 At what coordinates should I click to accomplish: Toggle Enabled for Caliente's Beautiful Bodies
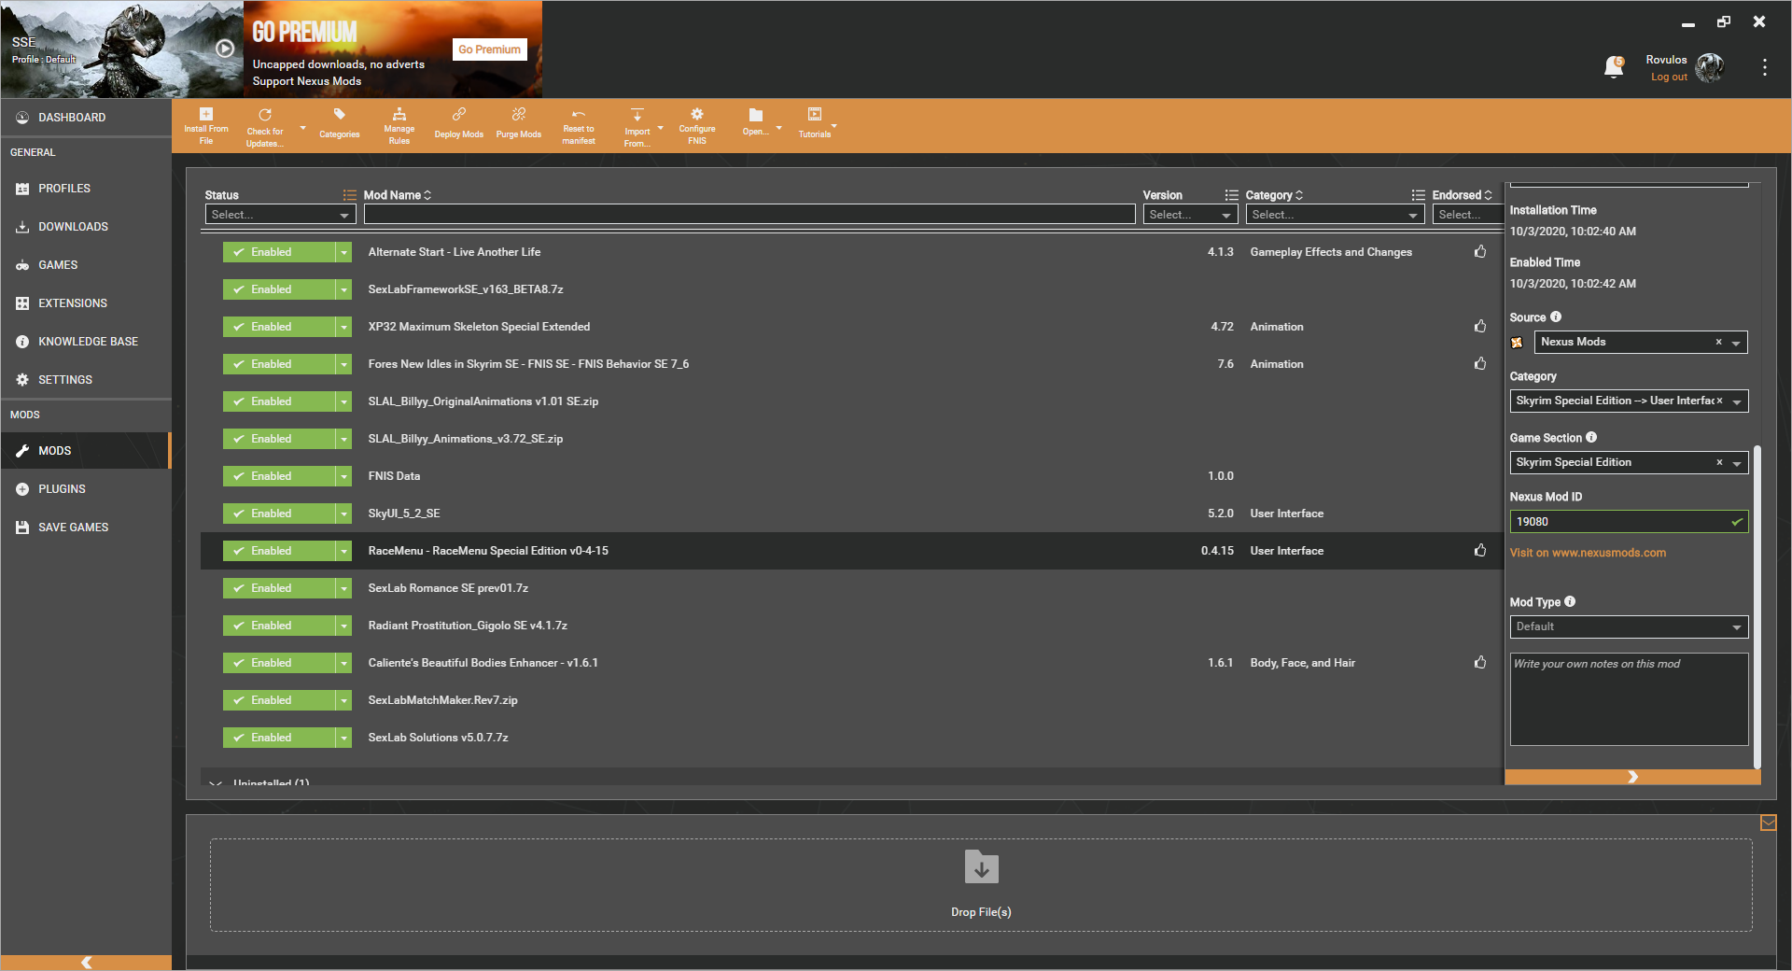point(279,663)
